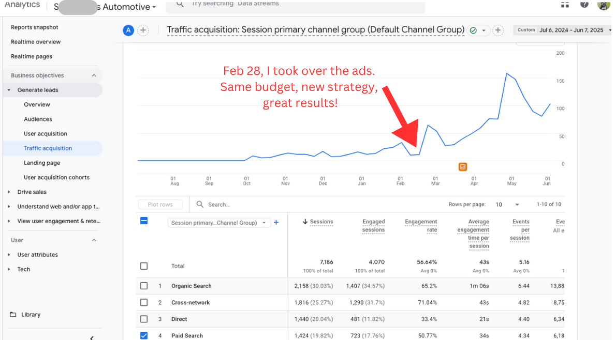The image size is (615, 340).
Task: Expand the Drive sales group
Action: (9, 192)
